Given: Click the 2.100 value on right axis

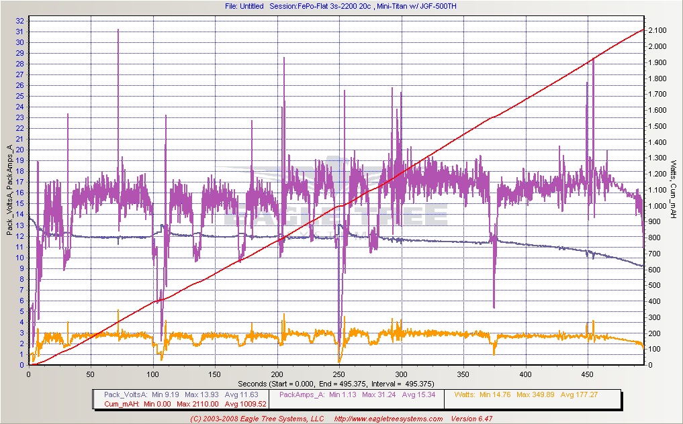Looking at the screenshot, I should 659,31.
